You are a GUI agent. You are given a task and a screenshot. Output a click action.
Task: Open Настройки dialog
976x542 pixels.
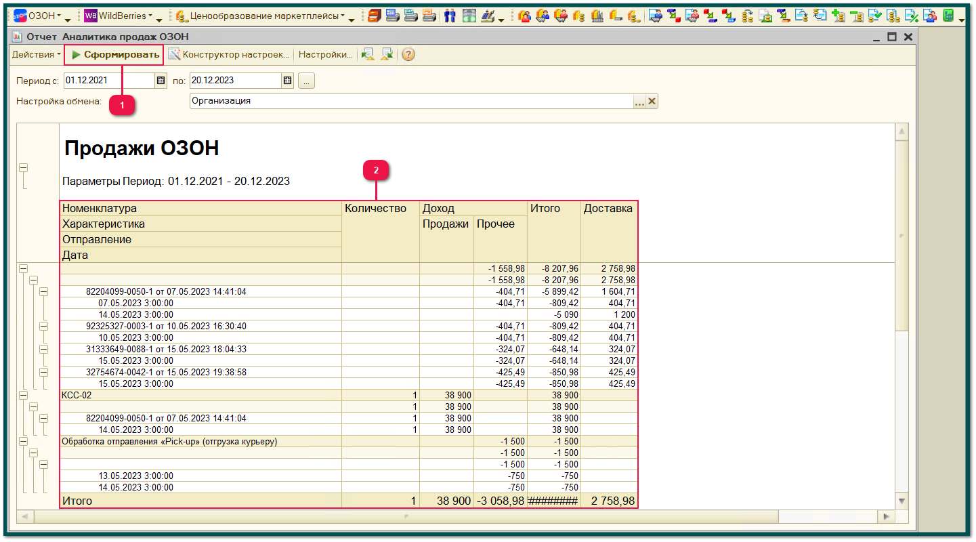326,54
